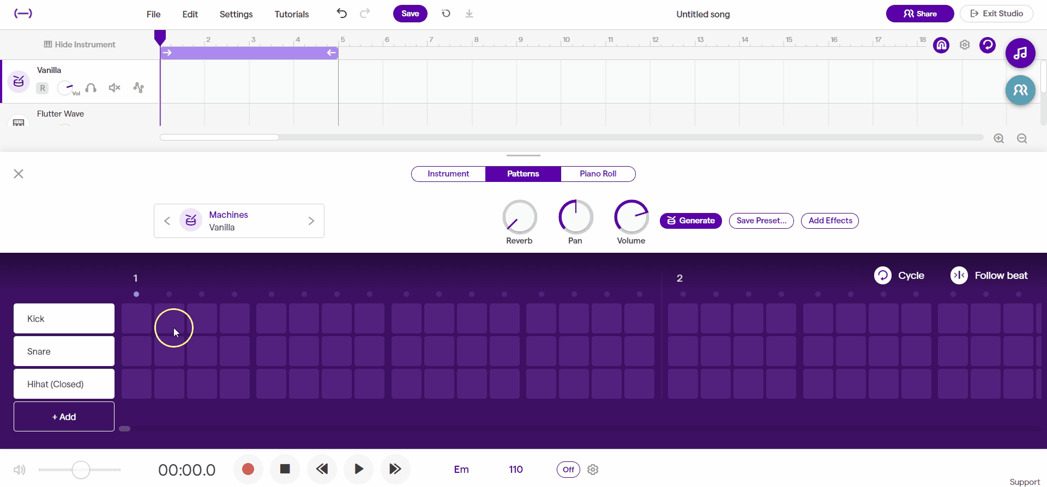1047x487 pixels.
Task: Enable the first Snare step
Action: tap(136, 351)
